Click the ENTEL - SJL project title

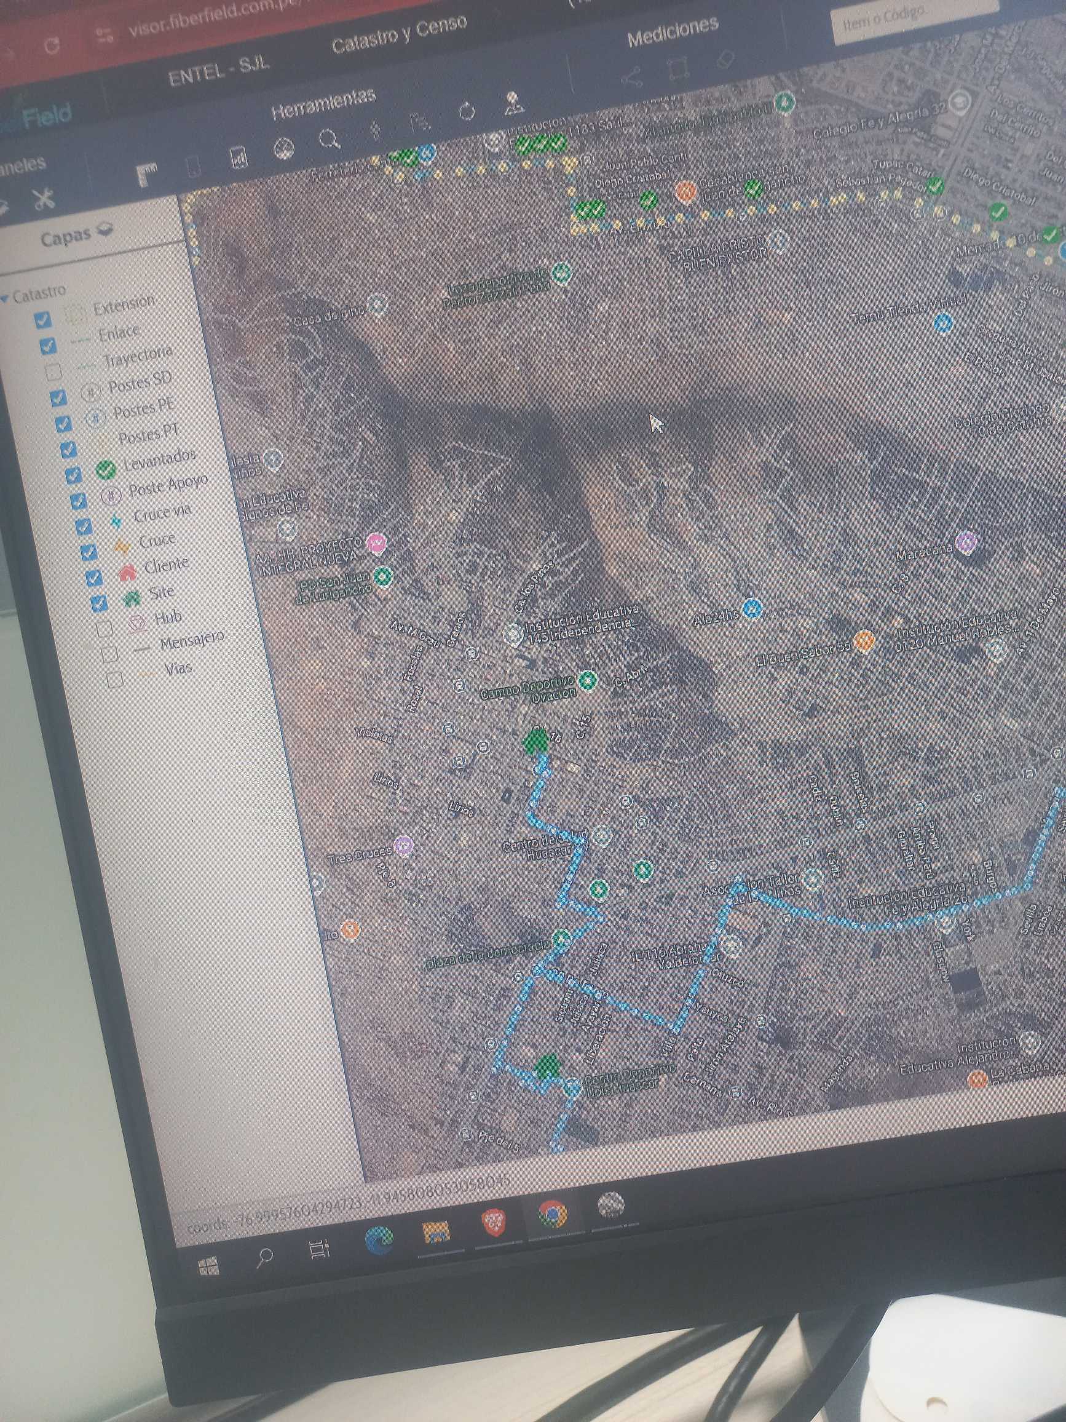219,70
